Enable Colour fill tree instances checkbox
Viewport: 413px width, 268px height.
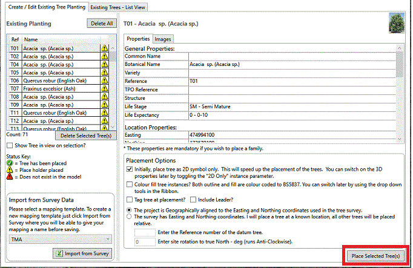click(130, 185)
